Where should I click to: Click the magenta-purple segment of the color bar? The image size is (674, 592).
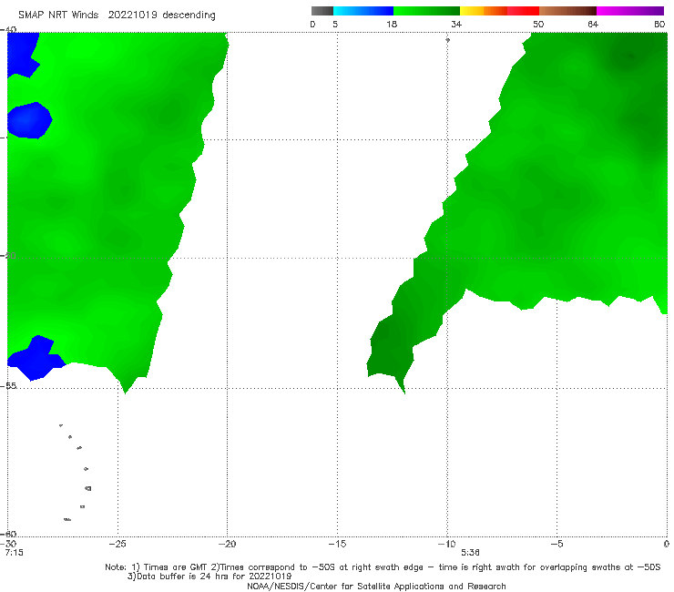coord(630,11)
